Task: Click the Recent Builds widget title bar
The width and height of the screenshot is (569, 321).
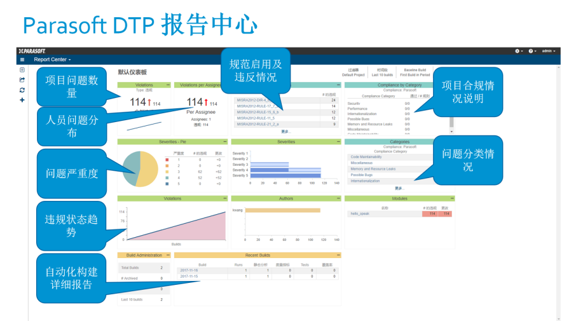Action: (257, 256)
